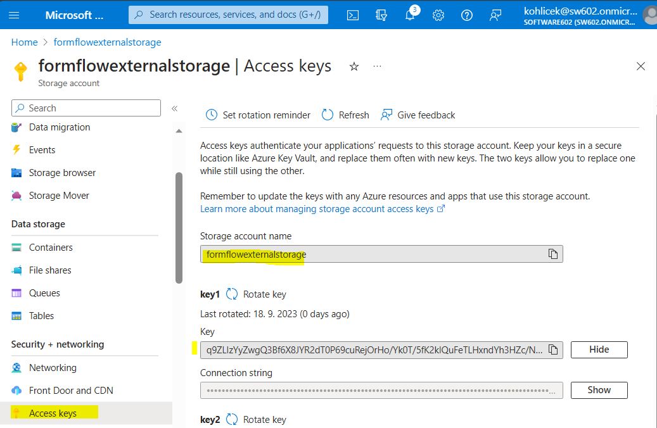Open the notifications bell icon
The image size is (657, 428).
[410, 15]
